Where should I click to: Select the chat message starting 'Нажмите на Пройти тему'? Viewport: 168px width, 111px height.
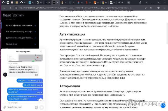(x=23, y=71)
